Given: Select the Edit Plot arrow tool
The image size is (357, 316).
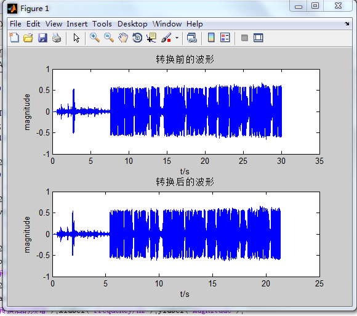Looking at the screenshot, I should (76, 38).
